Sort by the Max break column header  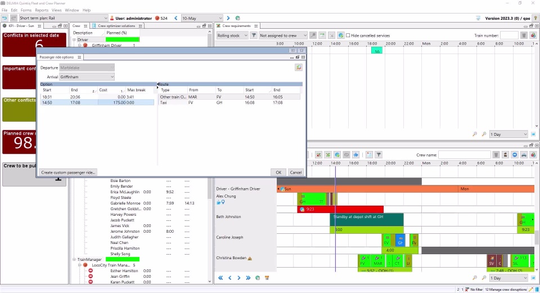[140, 90]
